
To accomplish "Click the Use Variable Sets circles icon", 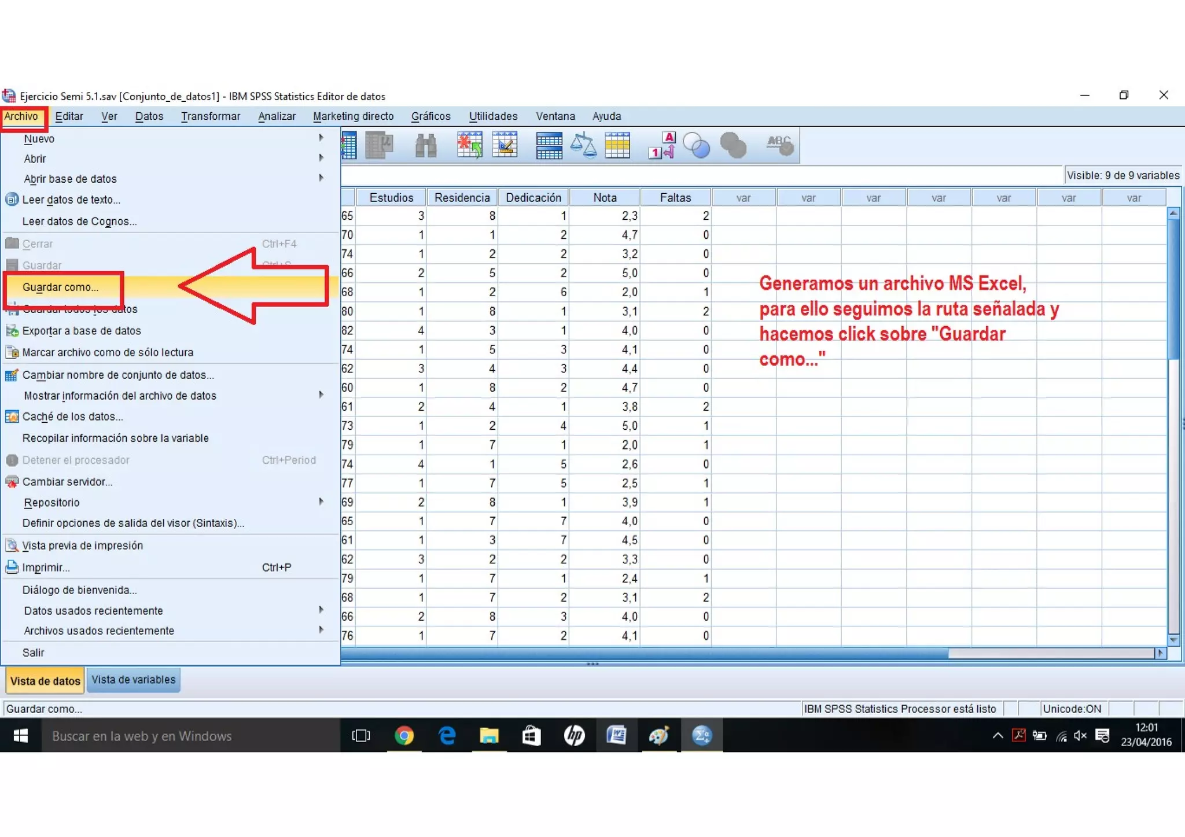I will (696, 146).
